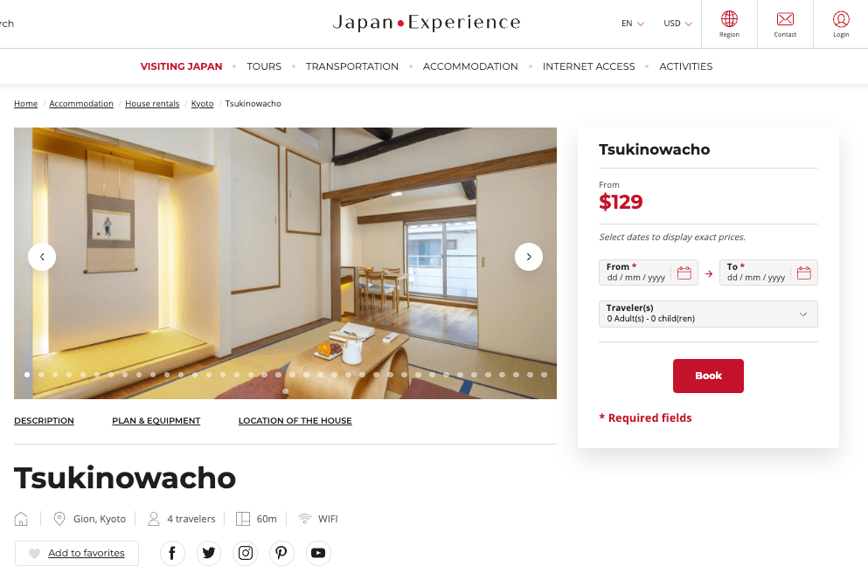Click the red Book button
868x580 pixels.
(708, 376)
